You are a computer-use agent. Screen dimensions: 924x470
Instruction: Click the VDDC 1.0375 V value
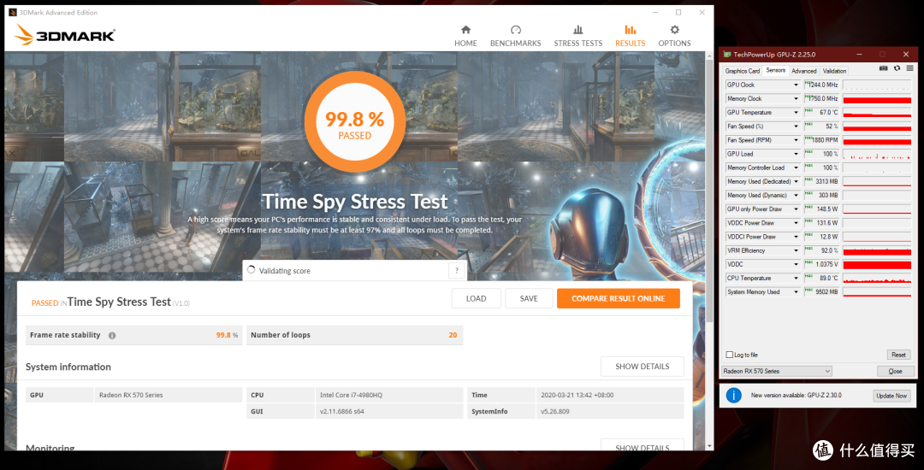pyautogui.click(x=822, y=265)
